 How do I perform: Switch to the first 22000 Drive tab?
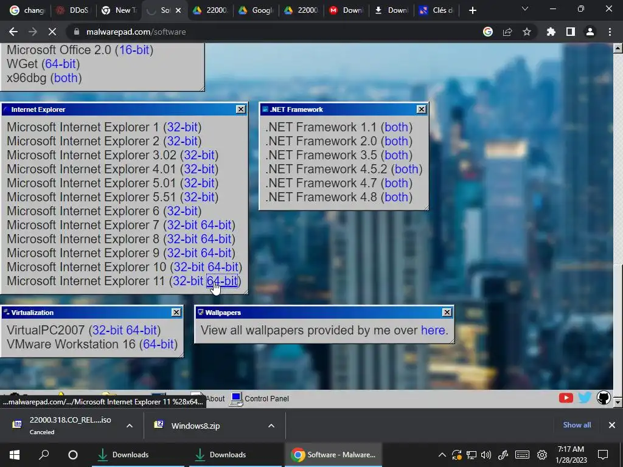click(211, 10)
